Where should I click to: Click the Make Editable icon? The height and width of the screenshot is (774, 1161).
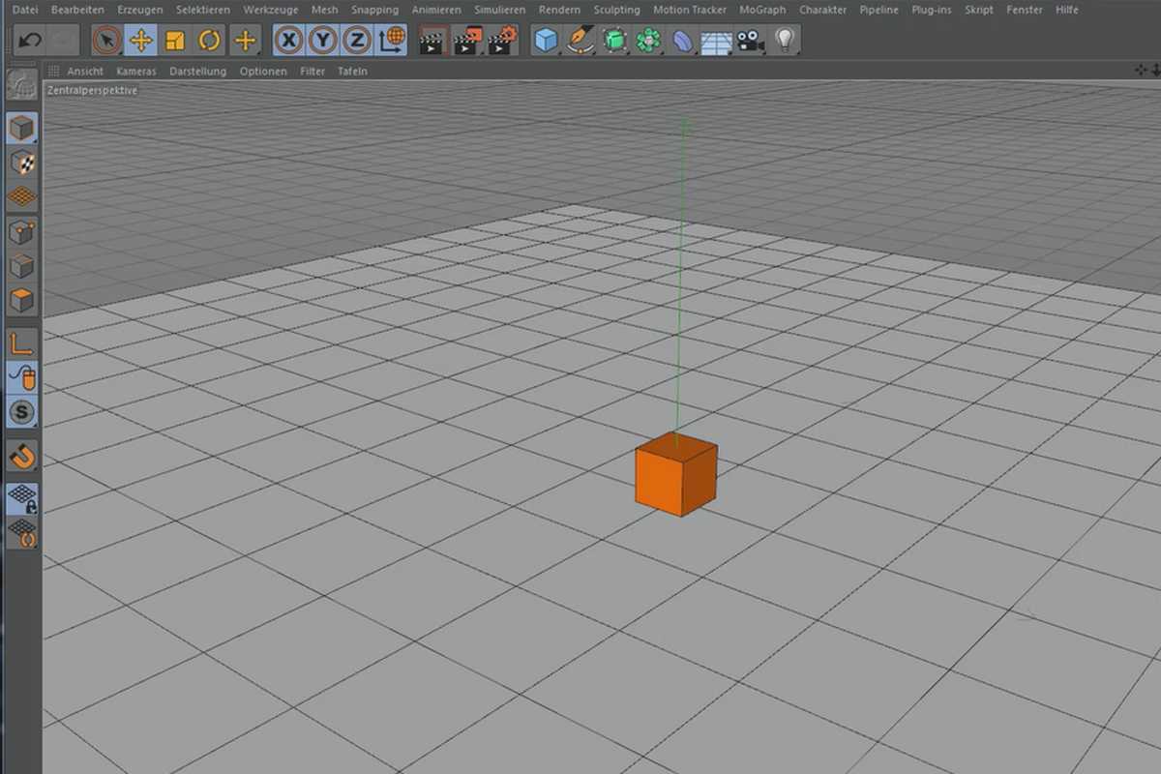pos(22,85)
